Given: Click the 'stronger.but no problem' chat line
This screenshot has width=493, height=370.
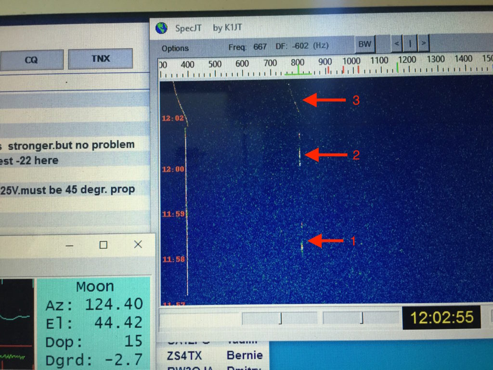Looking at the screenshot, I should [71, 145].
